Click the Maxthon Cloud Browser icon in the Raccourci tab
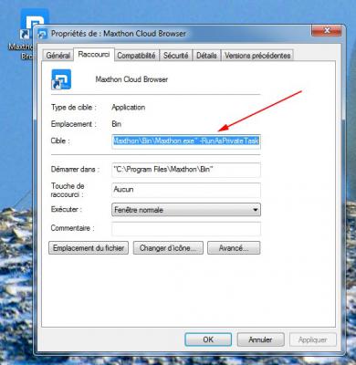356x365 pixels. point(61,79)
